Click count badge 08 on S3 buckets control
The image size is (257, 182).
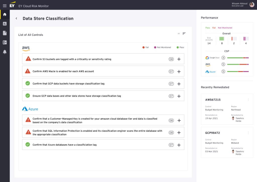(x=171, y=59)
